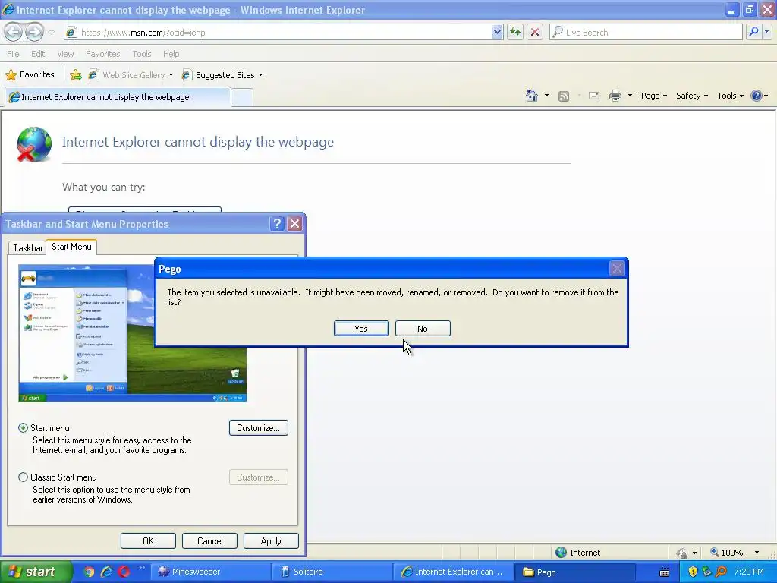The image size is (777, 583).
Task: Open the View menu
Action: click(x=65, y=54)
